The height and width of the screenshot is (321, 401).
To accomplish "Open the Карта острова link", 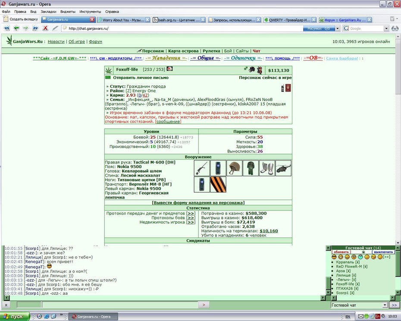I will [x=183, y=51].
